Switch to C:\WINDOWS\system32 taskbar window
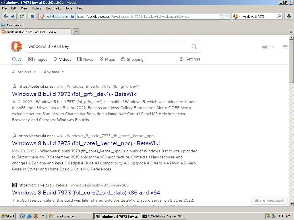Viewport: 294px width, 220px height. point(164,216)
